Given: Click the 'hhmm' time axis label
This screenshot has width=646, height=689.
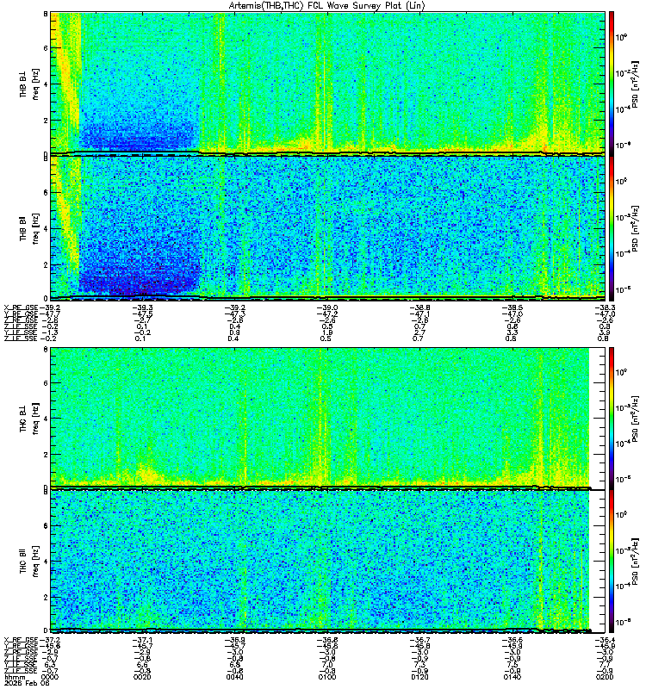Looking at the screenshot, I should (x=15, y=677).
